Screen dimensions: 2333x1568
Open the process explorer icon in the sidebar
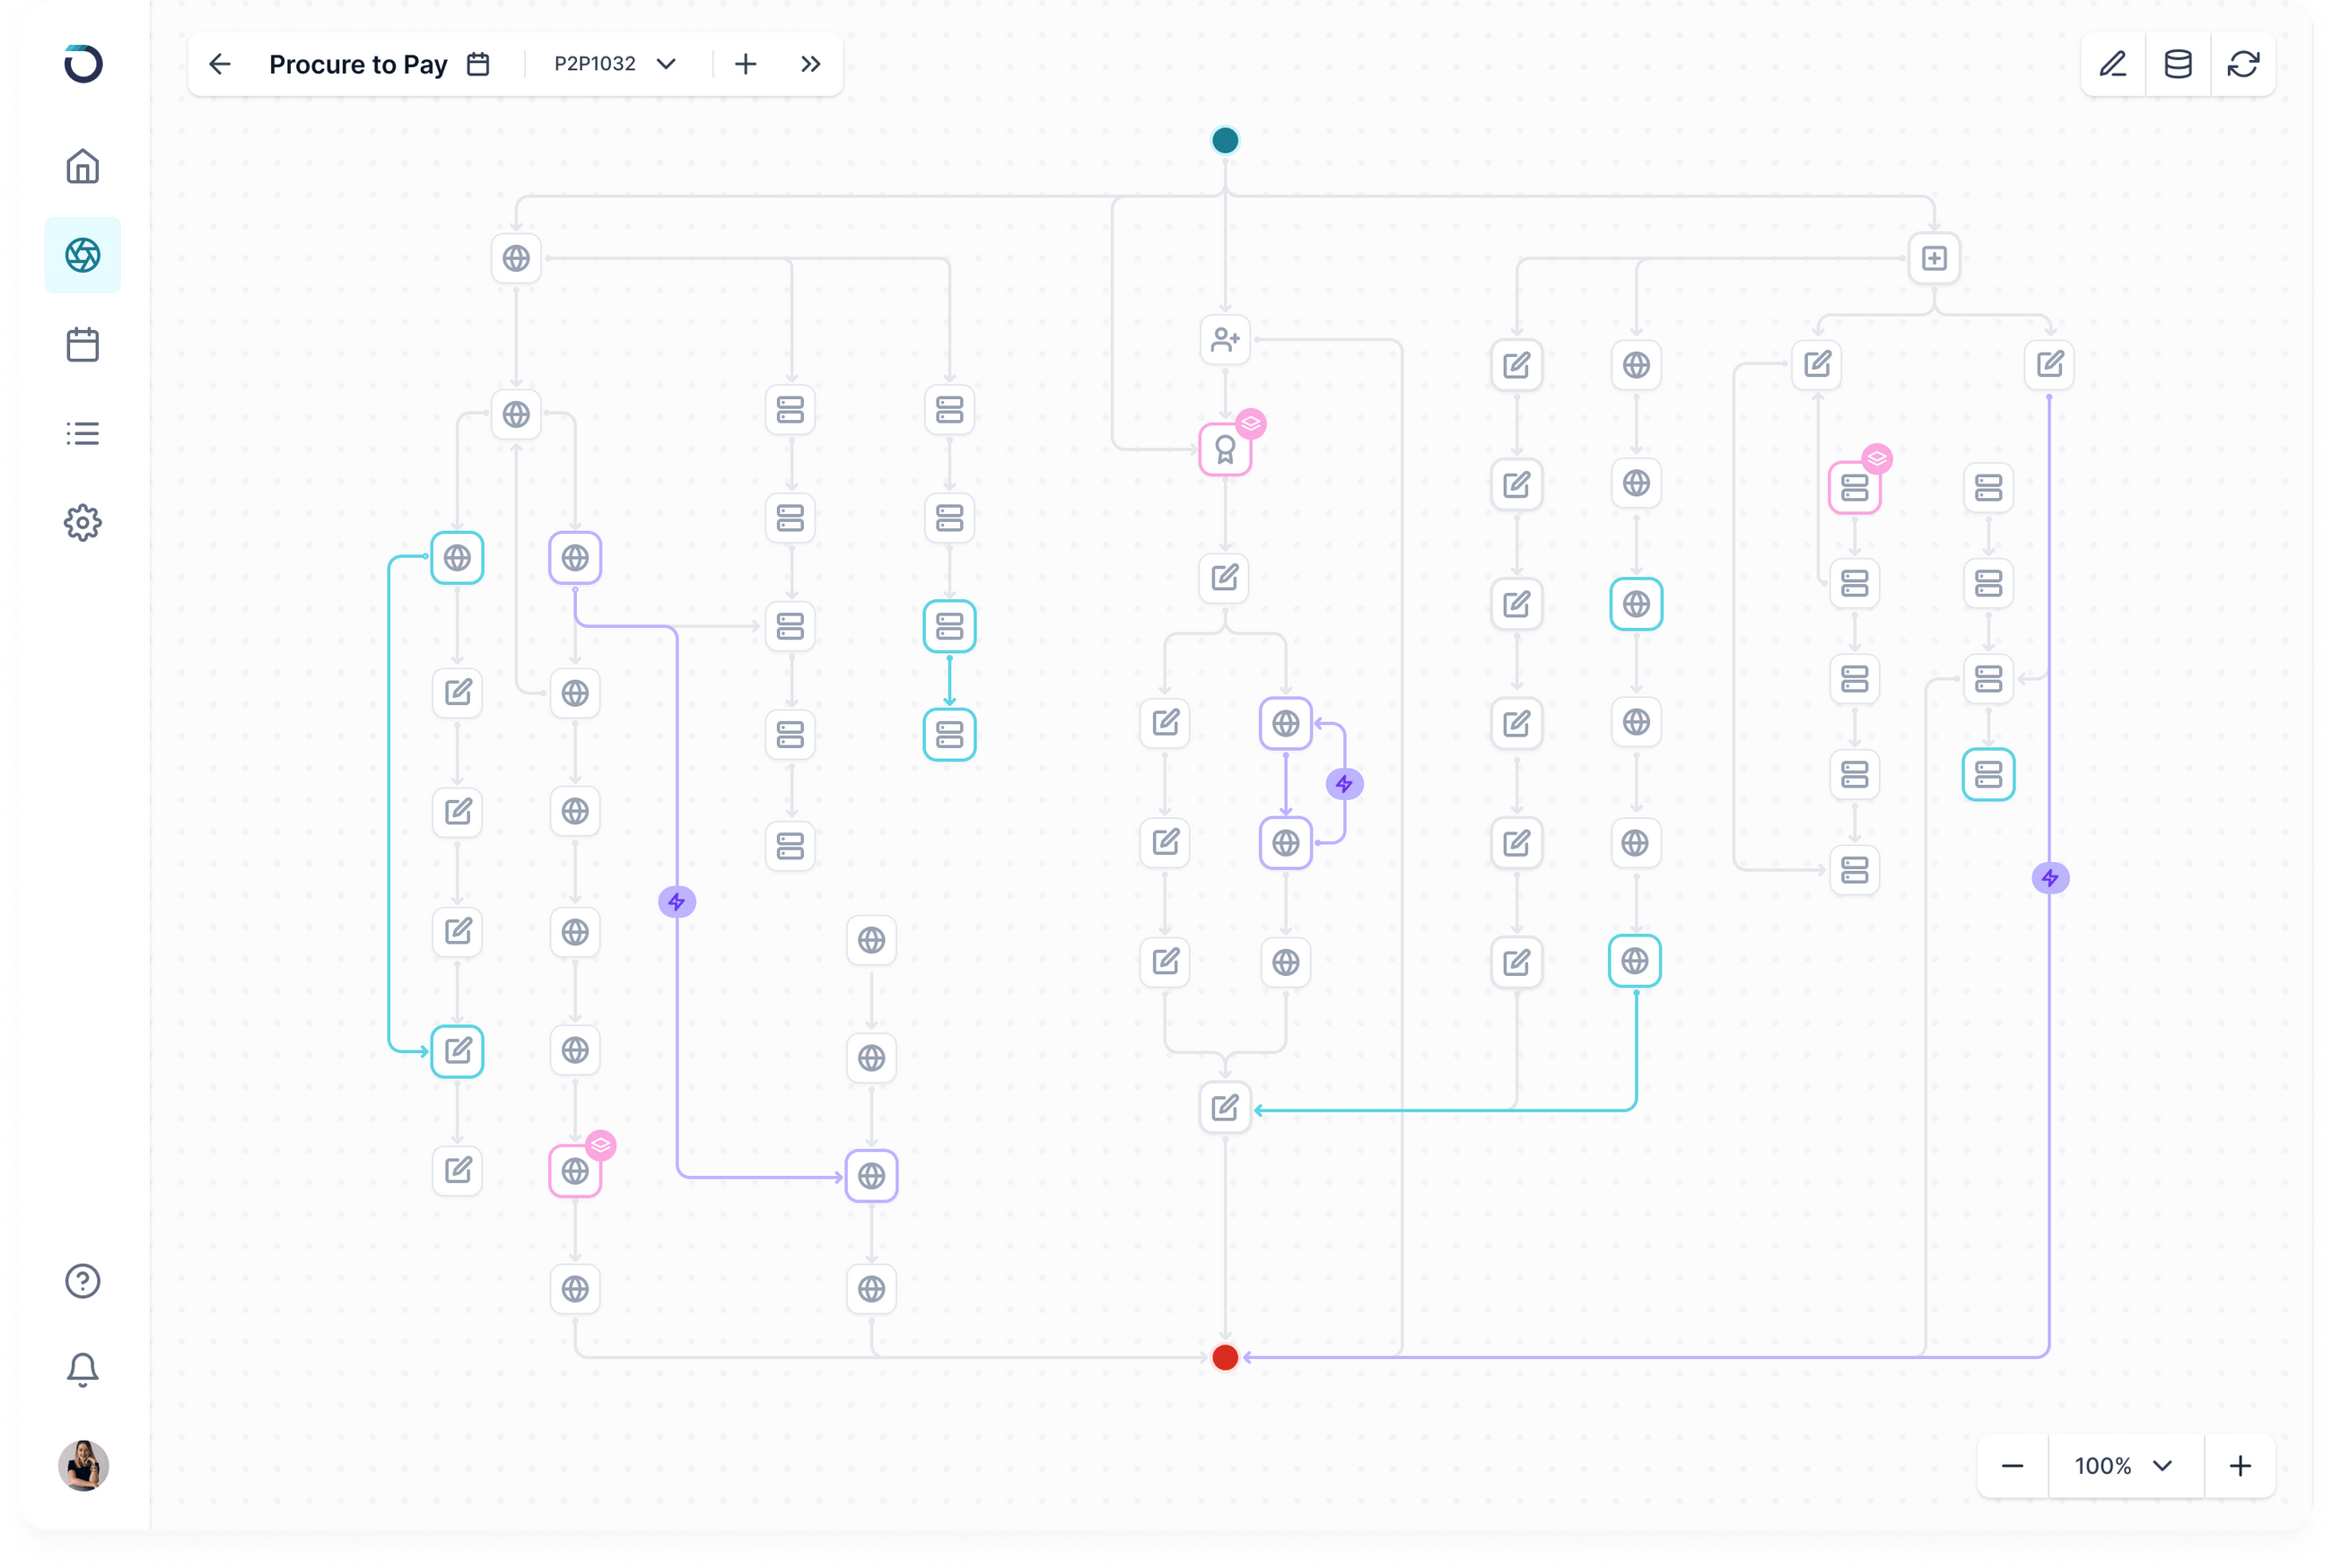tap(83, 255)
